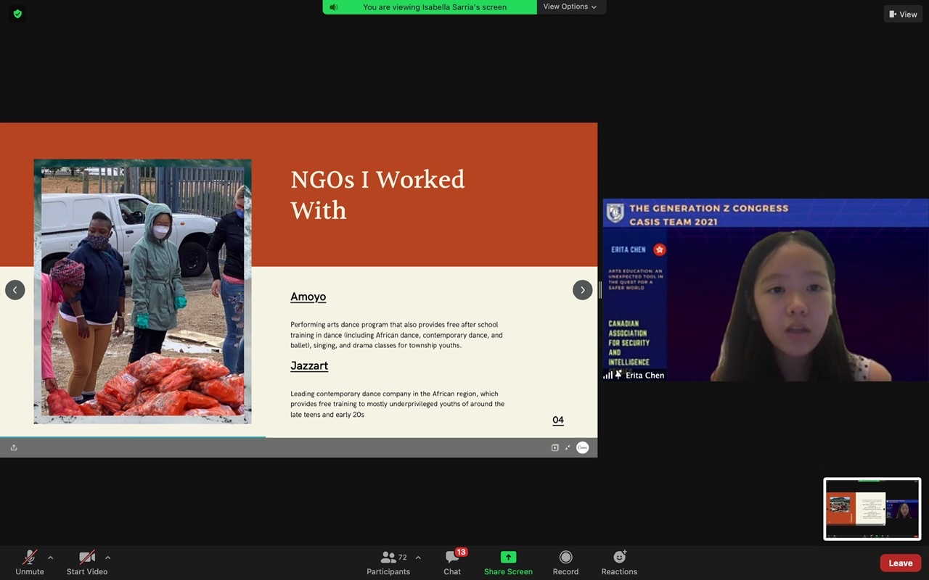Click the green encryption shield icon
This screenshot has height=580, width=929.
[x=17, y=14]
